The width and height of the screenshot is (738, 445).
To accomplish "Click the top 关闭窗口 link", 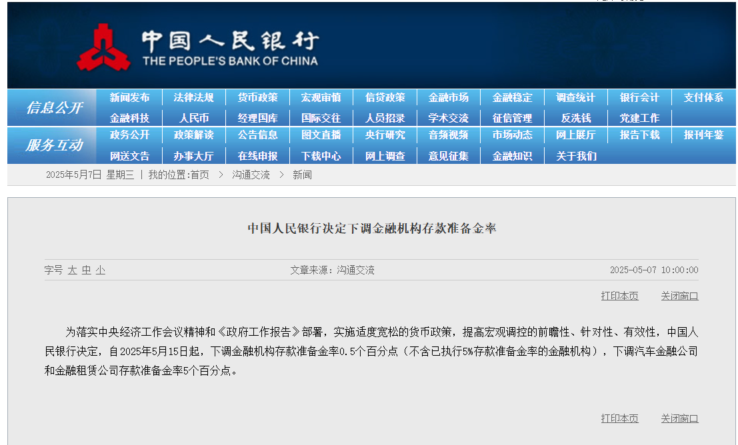I will tap(679, 296).
